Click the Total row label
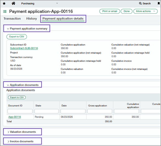This screenshot has height=146, width=161. pos(9,122)
